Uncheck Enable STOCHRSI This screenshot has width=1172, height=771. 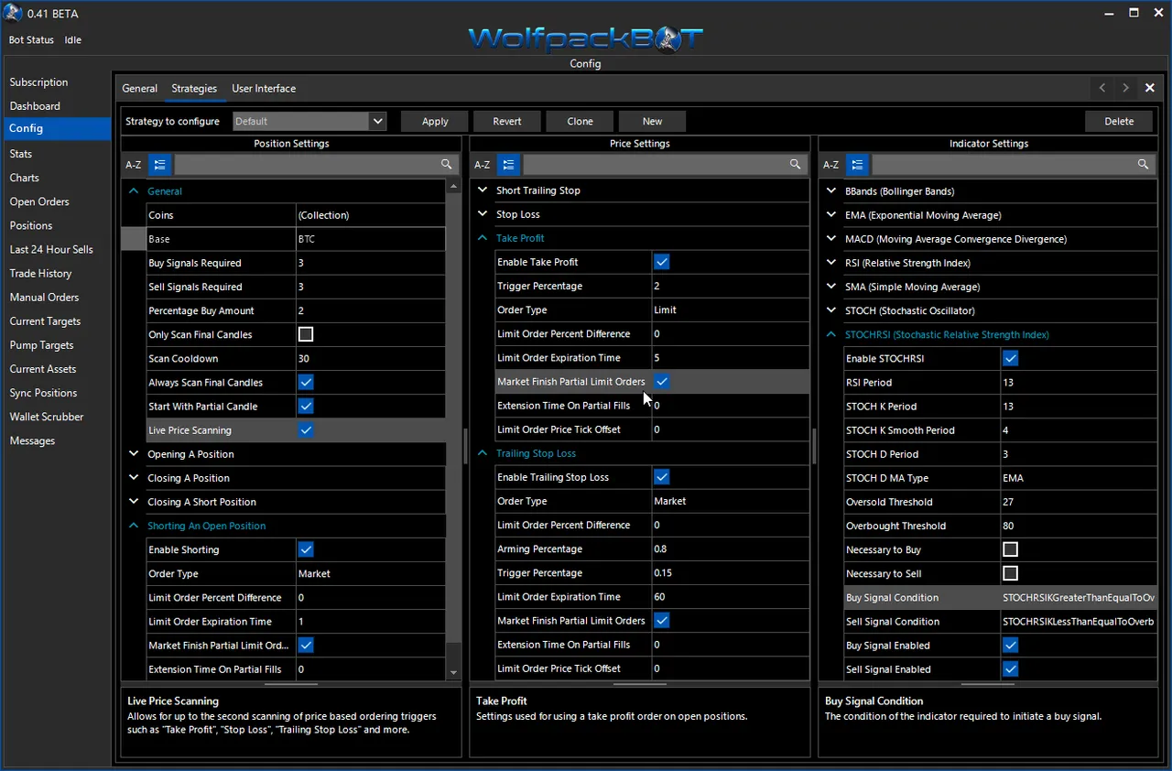coord(1010,358)
